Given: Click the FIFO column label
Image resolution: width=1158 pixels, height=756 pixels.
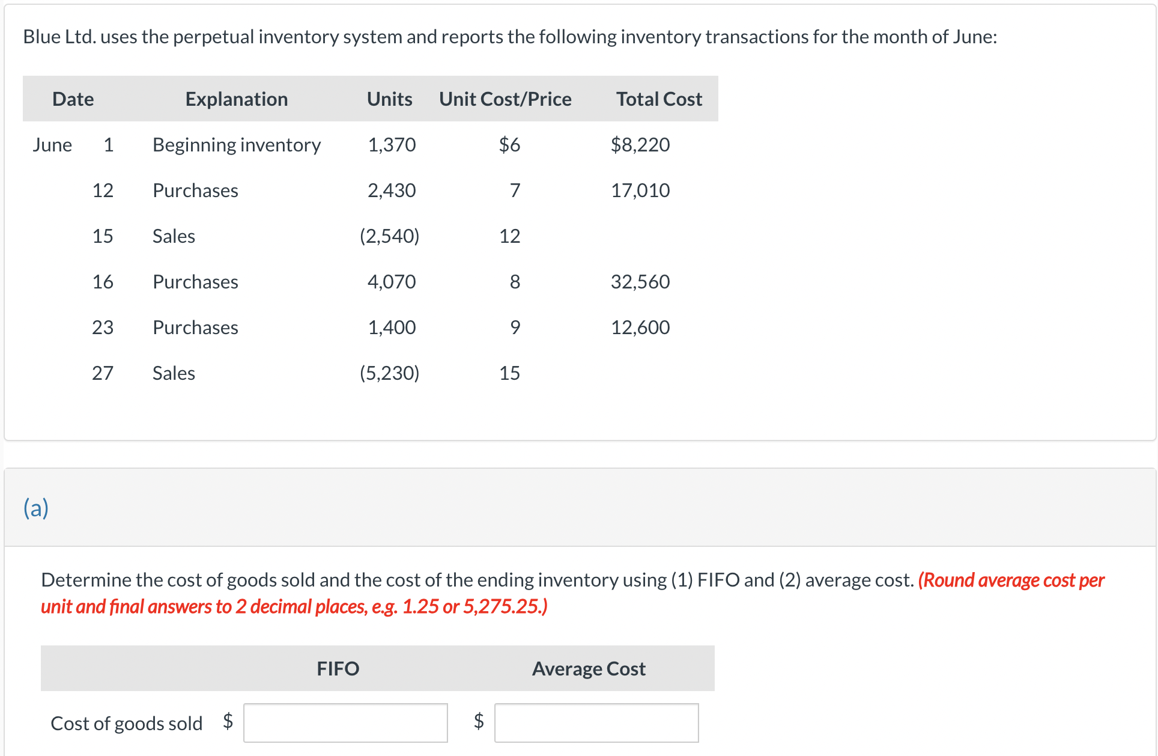Looking at the screenshot, I should tap(338, 668).
